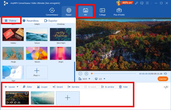This screenshot has height=110, width=171.
Task: Click the Éditer button
Action: click(x=27, y=87)
